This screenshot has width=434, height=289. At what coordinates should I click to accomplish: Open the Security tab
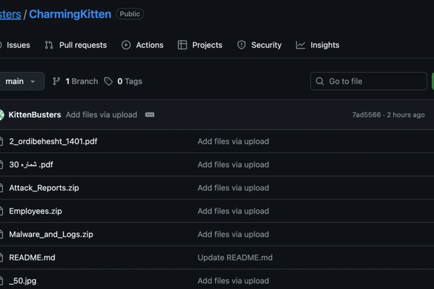click(266, 45)
